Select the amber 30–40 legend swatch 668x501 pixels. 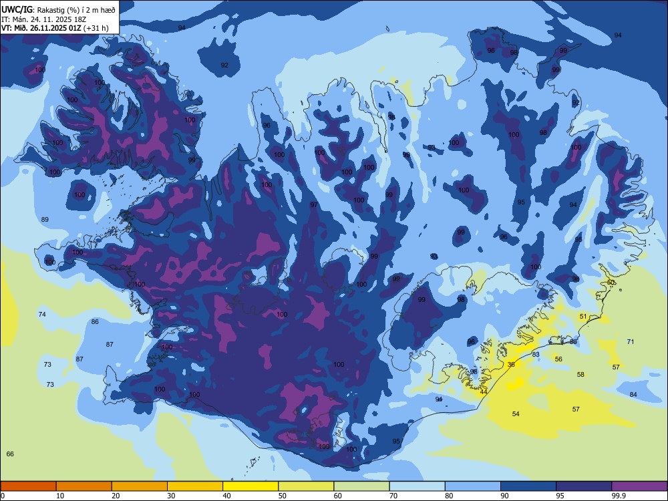(x=195, y=486)
